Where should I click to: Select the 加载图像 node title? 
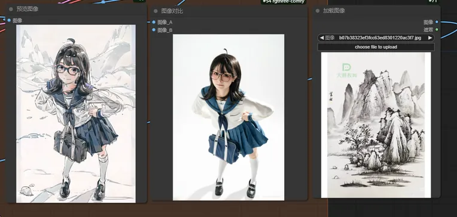[334, 11]
